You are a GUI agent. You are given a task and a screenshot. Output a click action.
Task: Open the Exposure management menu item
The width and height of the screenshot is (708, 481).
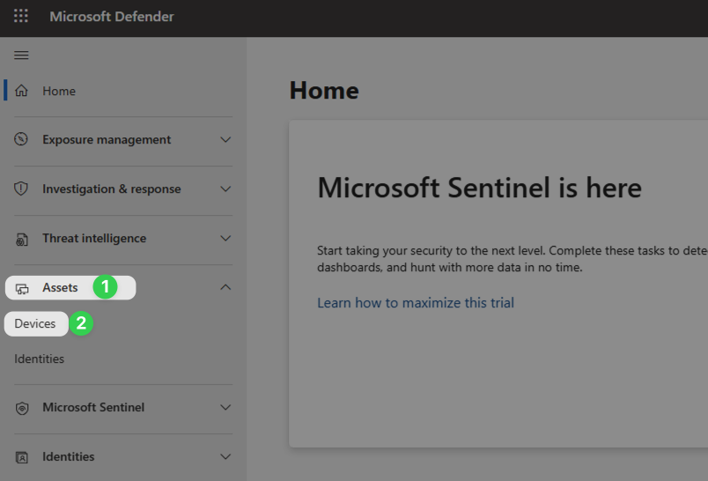[107, 139]
